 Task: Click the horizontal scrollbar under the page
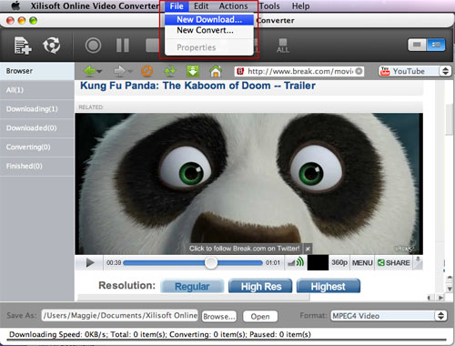point(193,298)
